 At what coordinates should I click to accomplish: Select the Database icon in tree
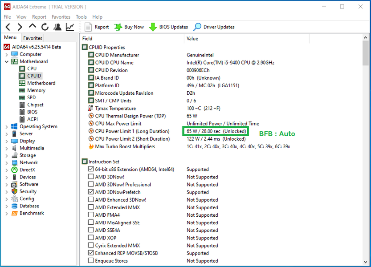click(x=14, y=206)
